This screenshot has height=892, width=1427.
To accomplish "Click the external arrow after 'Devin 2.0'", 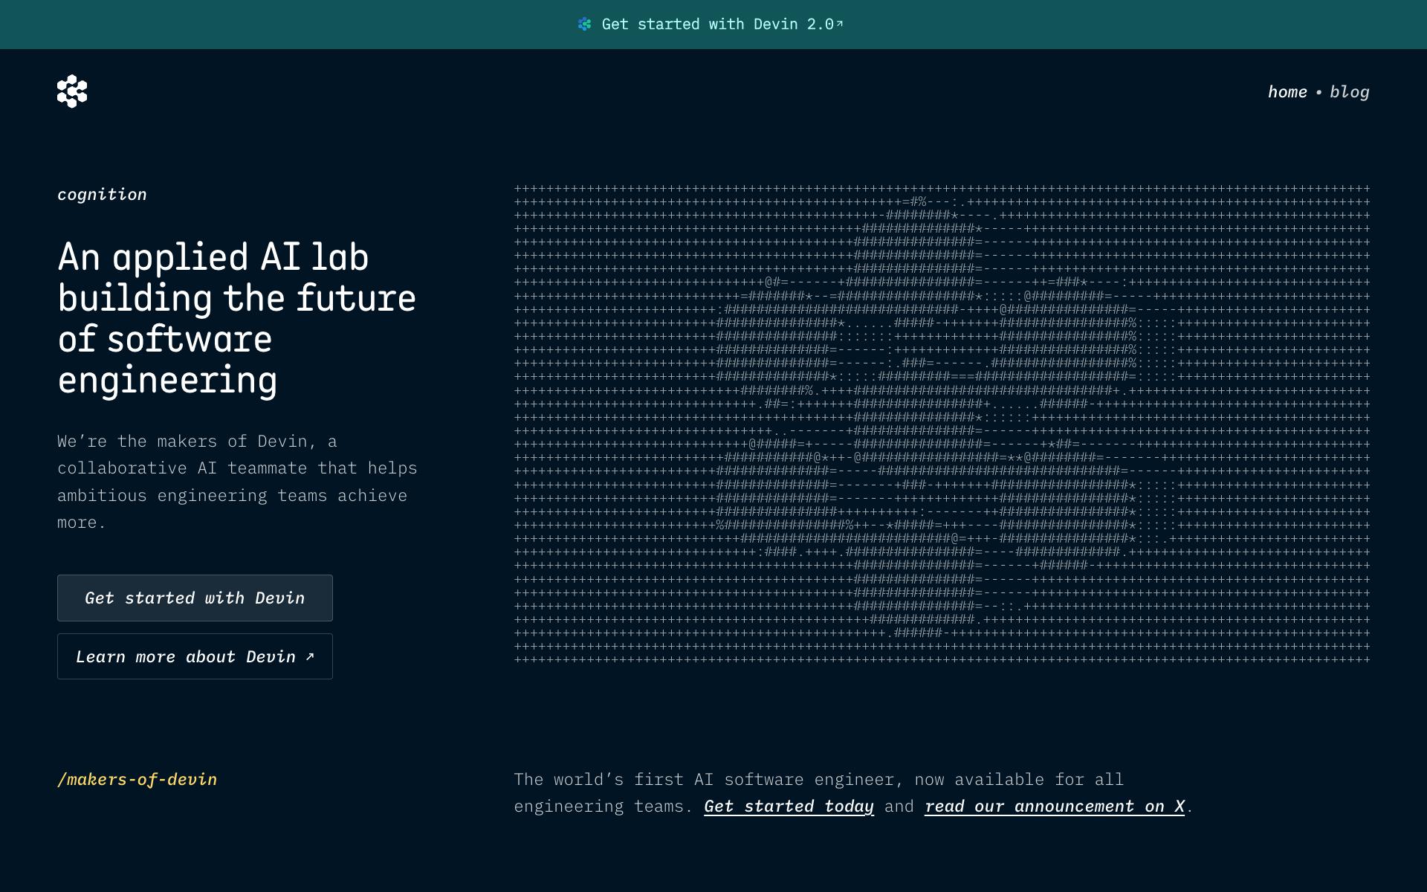I will pos(840,24).
